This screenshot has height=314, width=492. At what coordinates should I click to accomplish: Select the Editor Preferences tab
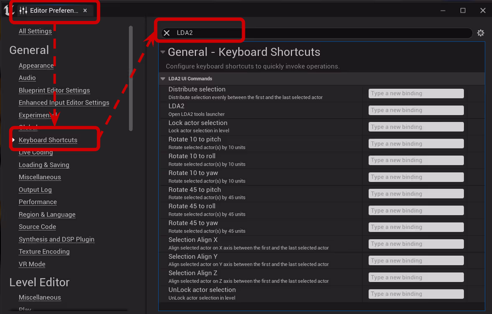click(54, 11)
